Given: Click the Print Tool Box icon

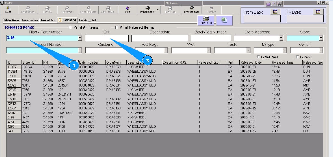Looking at the screenshot, I should pyautogui.click(x=89, y=10).
